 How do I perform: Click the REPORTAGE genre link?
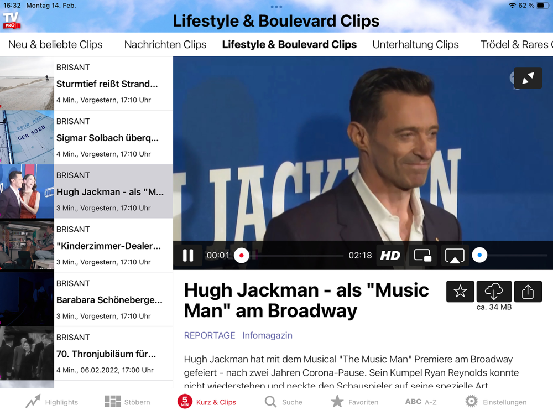pos(210,335)
